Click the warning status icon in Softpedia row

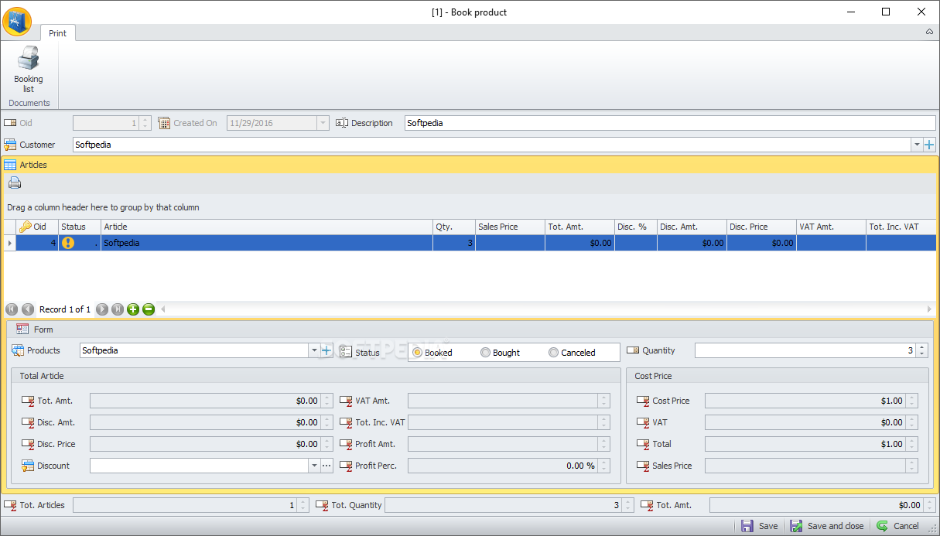coord(68,243)
